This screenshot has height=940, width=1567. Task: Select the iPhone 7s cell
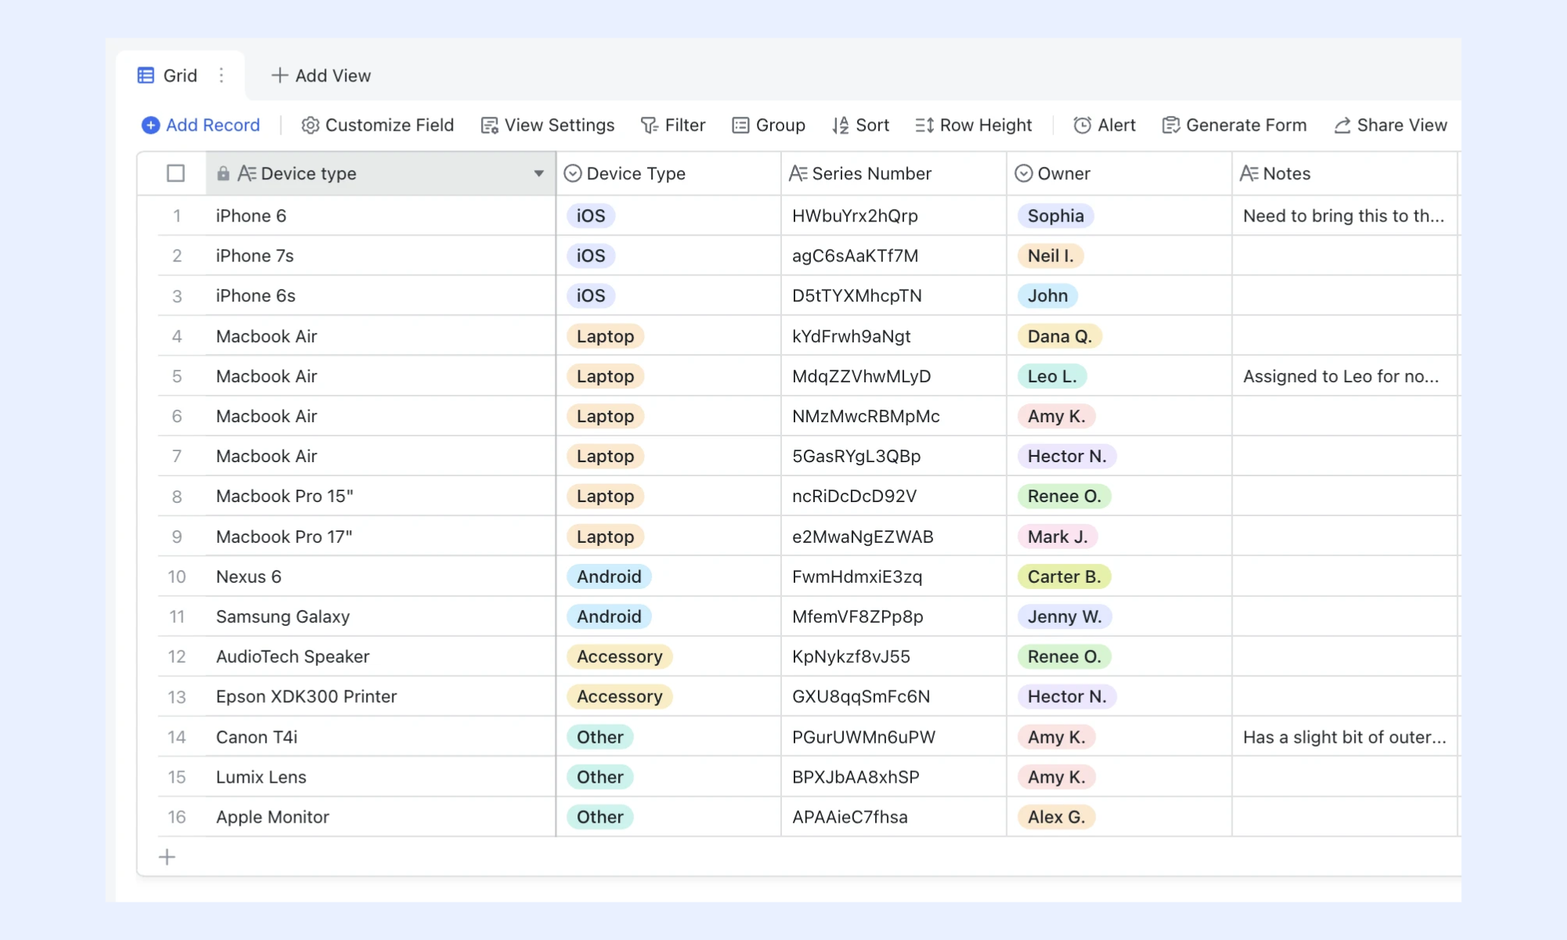pyautogui.click(x=380, y=256)
